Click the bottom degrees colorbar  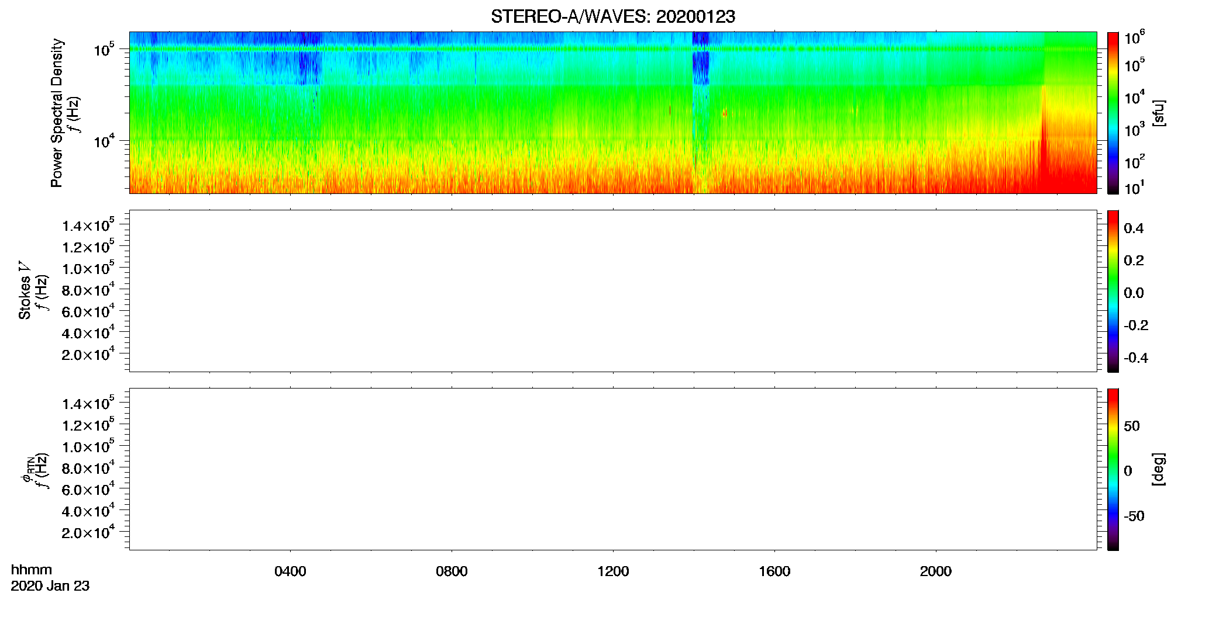1113,469
